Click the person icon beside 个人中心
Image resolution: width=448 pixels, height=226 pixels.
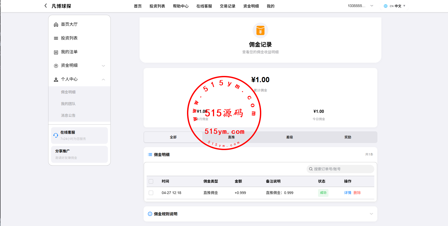click(x=56, y=80)
